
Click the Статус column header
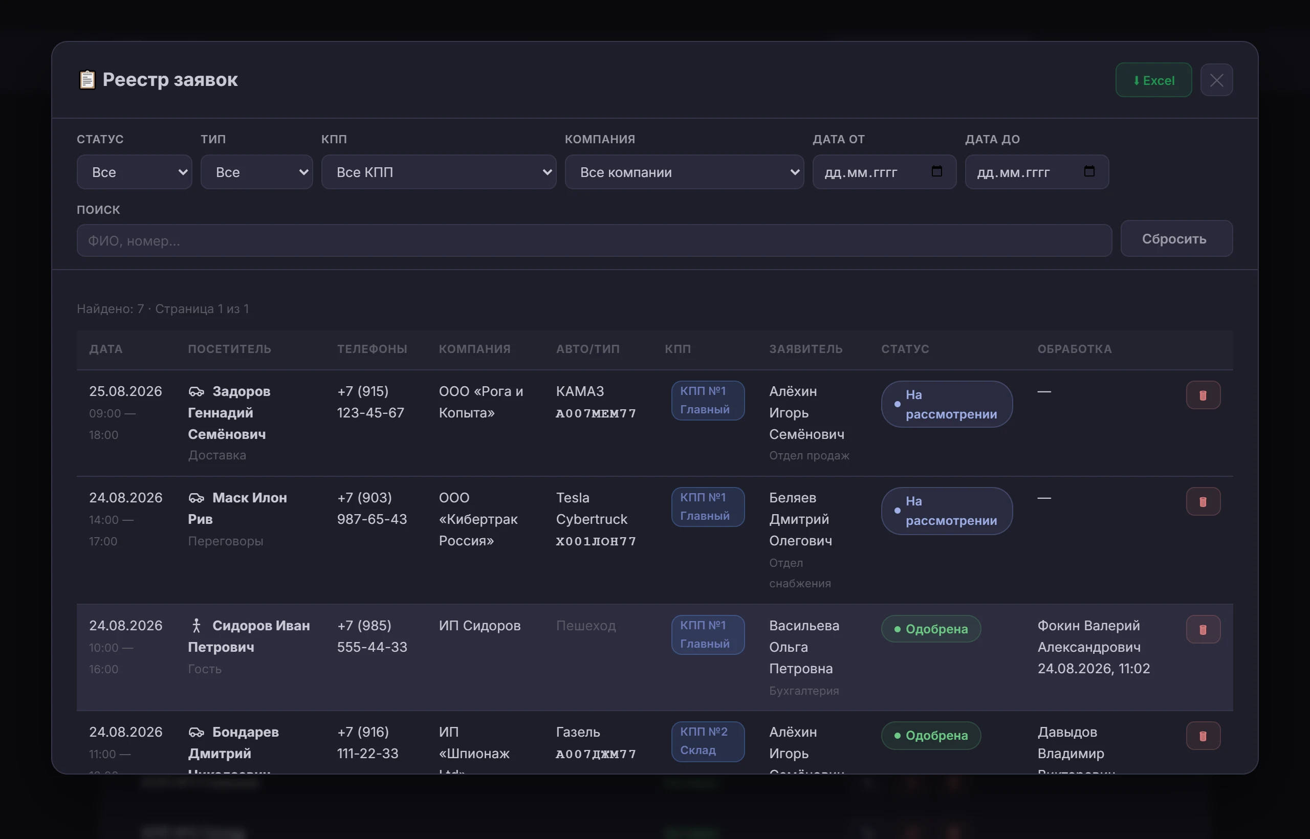[905, 349]
